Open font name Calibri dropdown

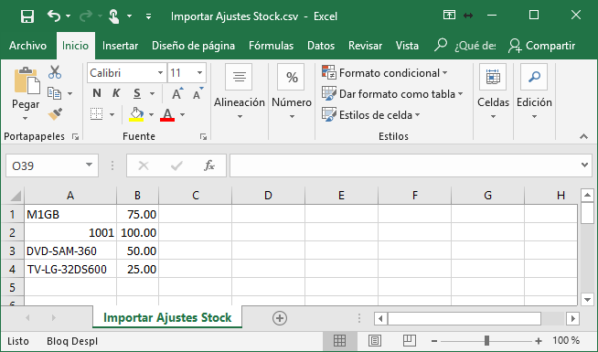click(x=161, y=73)
